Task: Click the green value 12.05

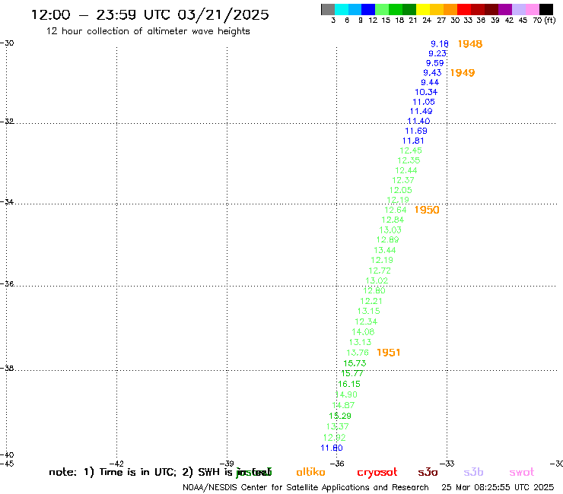Action: 401,190
